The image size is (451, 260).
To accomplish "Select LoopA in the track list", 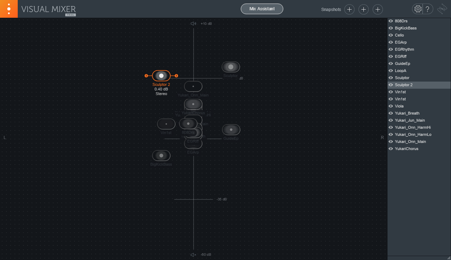I will click(419, 71).
